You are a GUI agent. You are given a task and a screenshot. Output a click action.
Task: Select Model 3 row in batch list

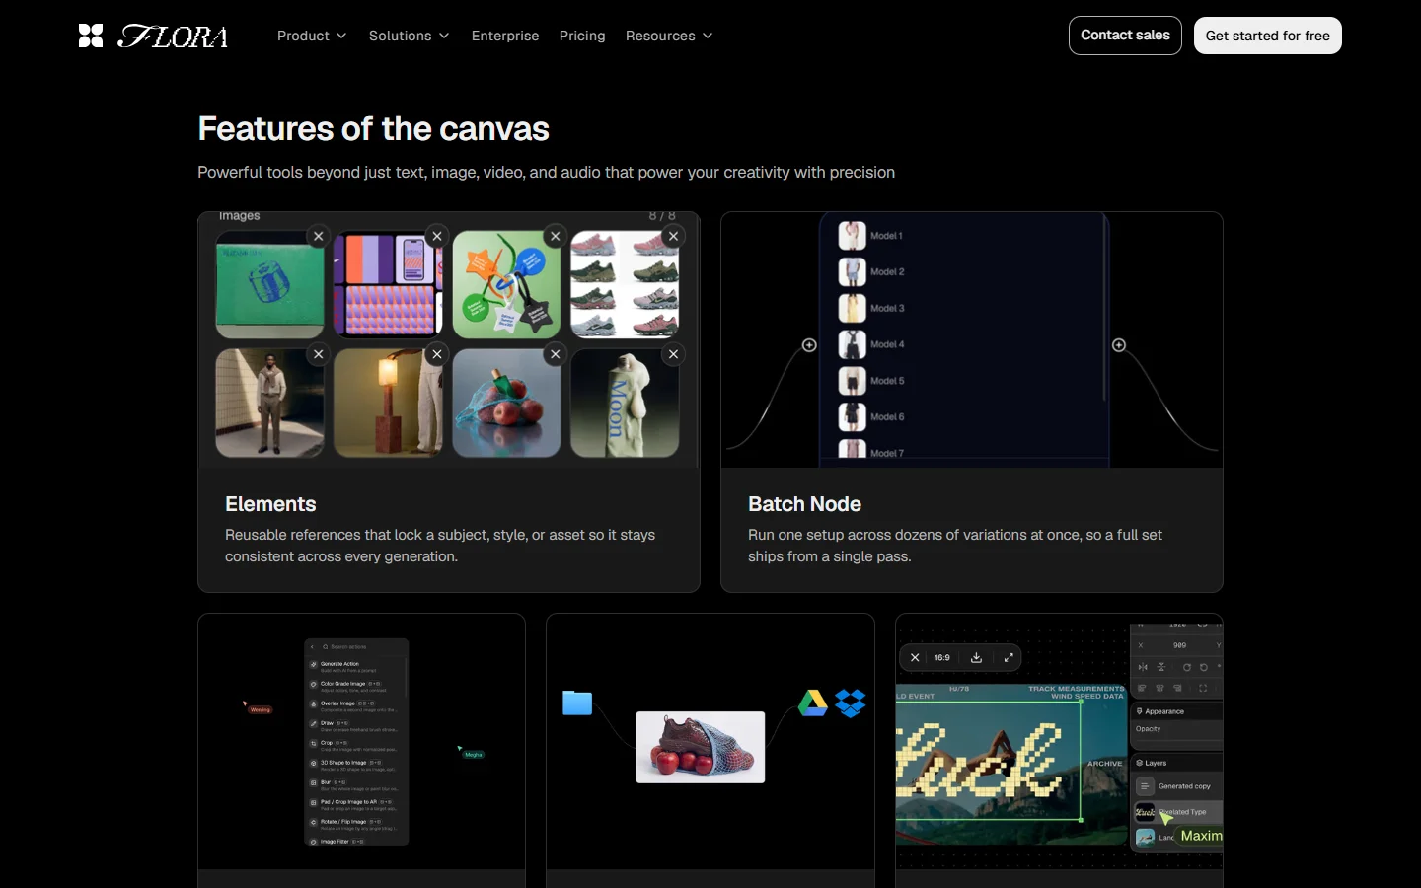coord(871,308)
